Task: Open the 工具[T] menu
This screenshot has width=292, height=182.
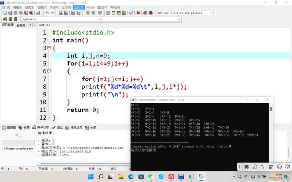Action: click(78, 7)
